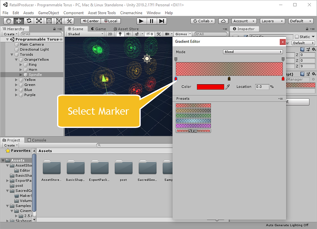Open the GameObject menu
The height and width of the screenshot is (229, 317).
pyautogui.click(x=49, y=13)
